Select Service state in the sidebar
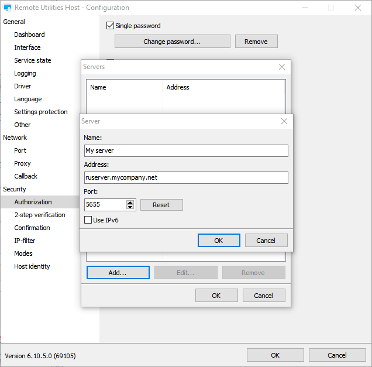Viewport: 372px width, 367px height. tap(33, 60)
